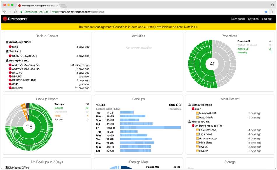Click the 696 GB backed up total
277x170 pixels.
[x=175, y=105]
